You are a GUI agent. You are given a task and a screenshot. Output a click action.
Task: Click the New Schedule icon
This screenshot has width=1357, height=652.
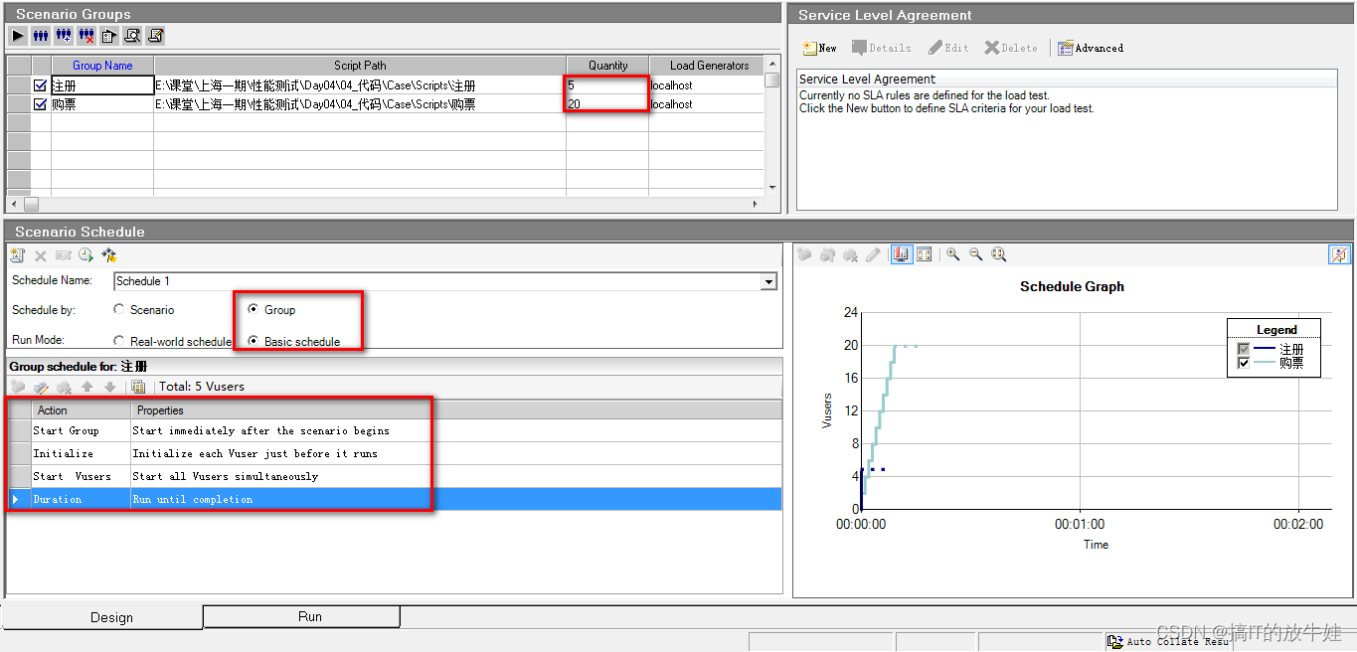pyautogui.click(x=18, y=255)
